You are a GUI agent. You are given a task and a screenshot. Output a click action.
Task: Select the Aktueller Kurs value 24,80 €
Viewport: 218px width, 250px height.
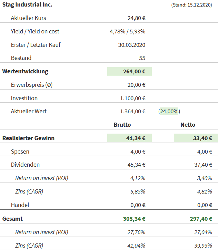coord(136,18)
